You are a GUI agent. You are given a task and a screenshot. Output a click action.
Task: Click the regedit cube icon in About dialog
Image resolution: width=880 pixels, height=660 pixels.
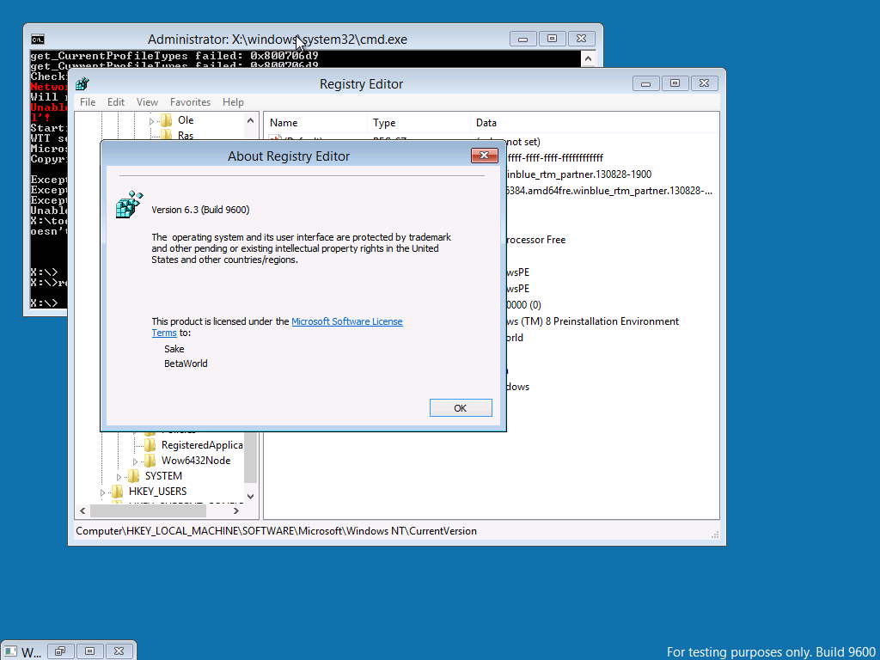click(129, 205)
